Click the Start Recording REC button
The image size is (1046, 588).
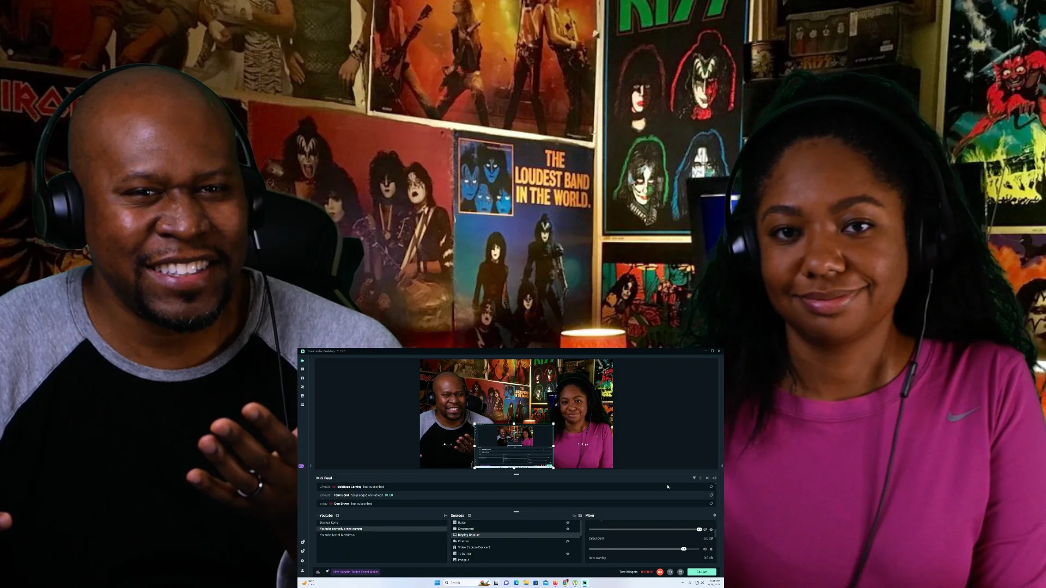click(660, 572)
